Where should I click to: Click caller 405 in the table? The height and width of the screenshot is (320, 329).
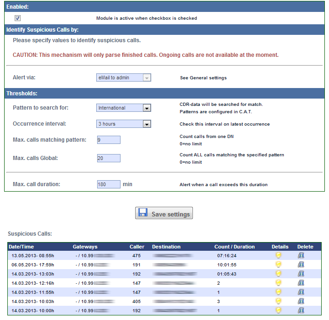(137, 302)
